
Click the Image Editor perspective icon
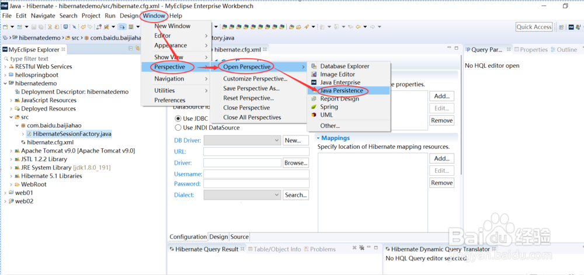pyautogui.click(x=314, y=74)
